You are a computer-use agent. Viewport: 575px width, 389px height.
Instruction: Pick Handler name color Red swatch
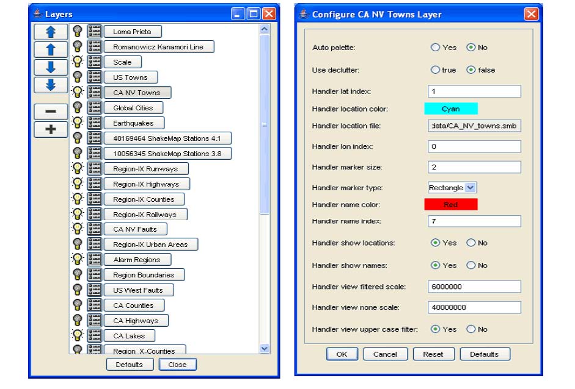tap(451, 205)
